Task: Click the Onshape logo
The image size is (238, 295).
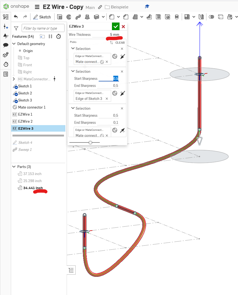Action: coord(16,7)
